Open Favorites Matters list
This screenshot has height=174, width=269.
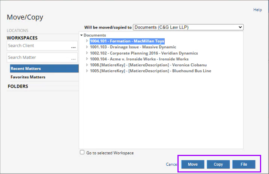tap(28, 77)
